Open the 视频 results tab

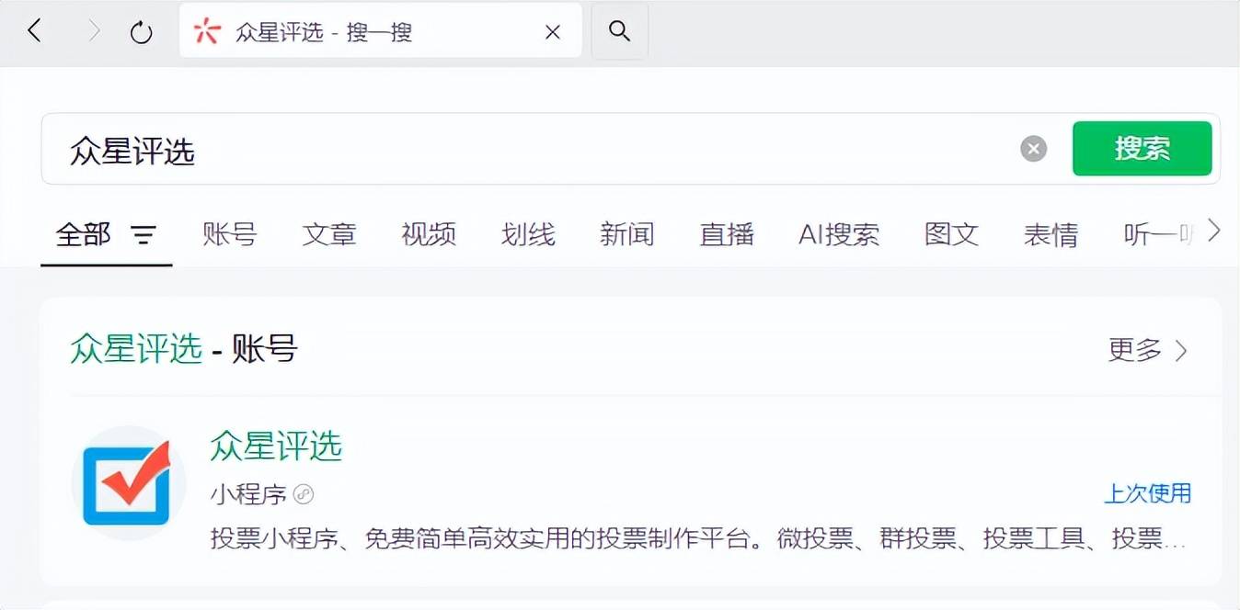(x=428, y=235)
